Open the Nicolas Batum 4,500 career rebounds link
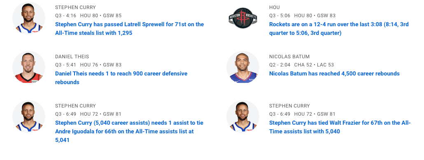 pos(334,73)
